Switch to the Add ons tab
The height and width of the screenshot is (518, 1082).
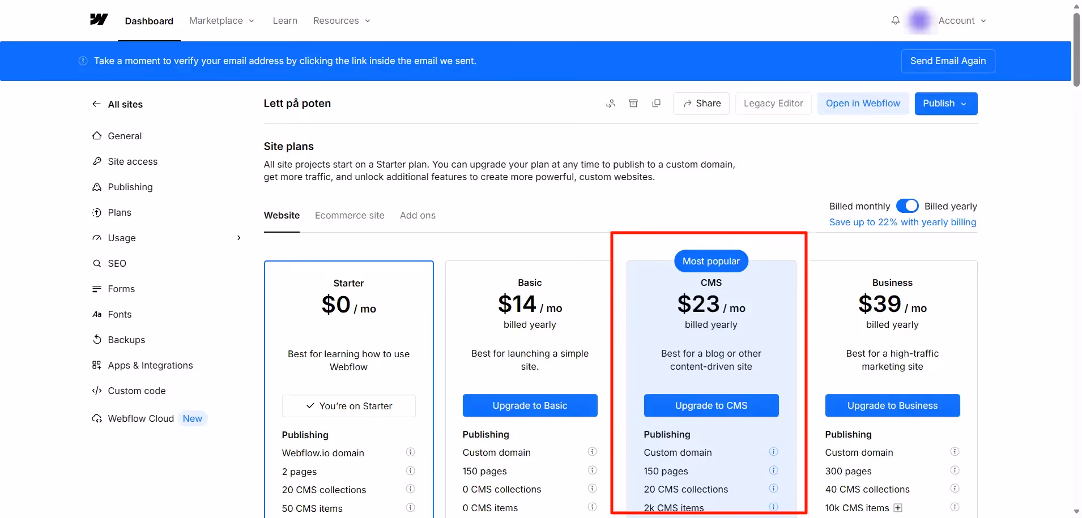tap(418, 215)
